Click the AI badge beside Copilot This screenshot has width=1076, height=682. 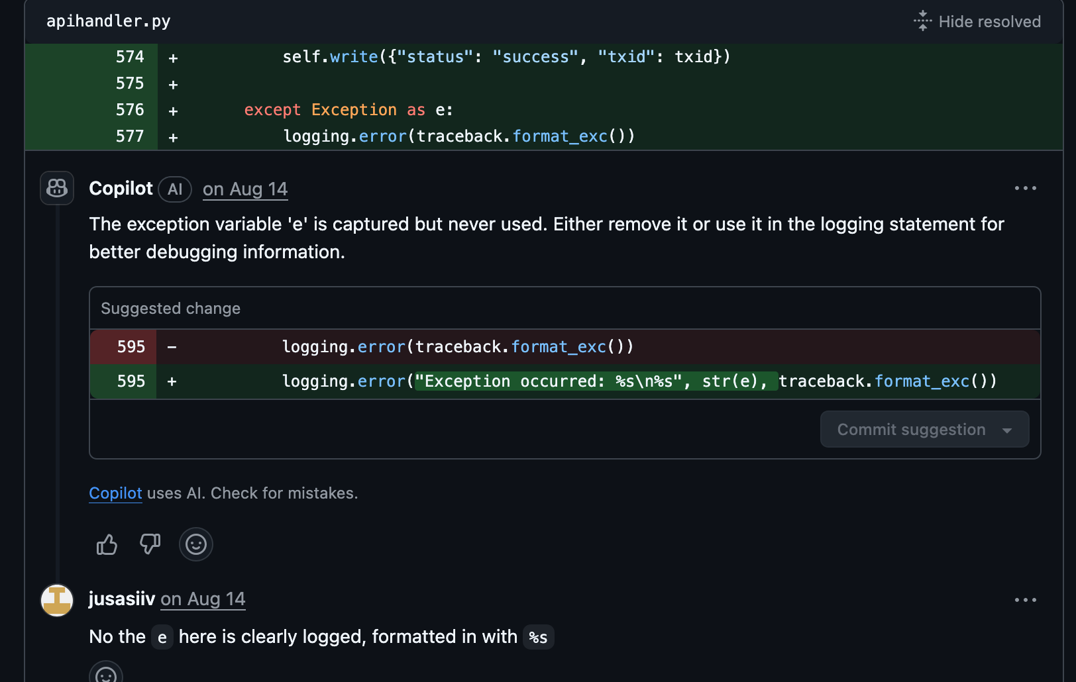click(x=175, y=189)
